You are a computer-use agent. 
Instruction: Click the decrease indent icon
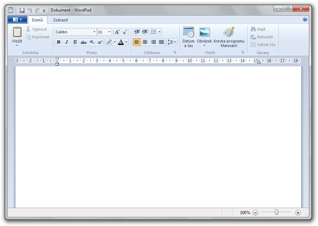click(137, 32)
